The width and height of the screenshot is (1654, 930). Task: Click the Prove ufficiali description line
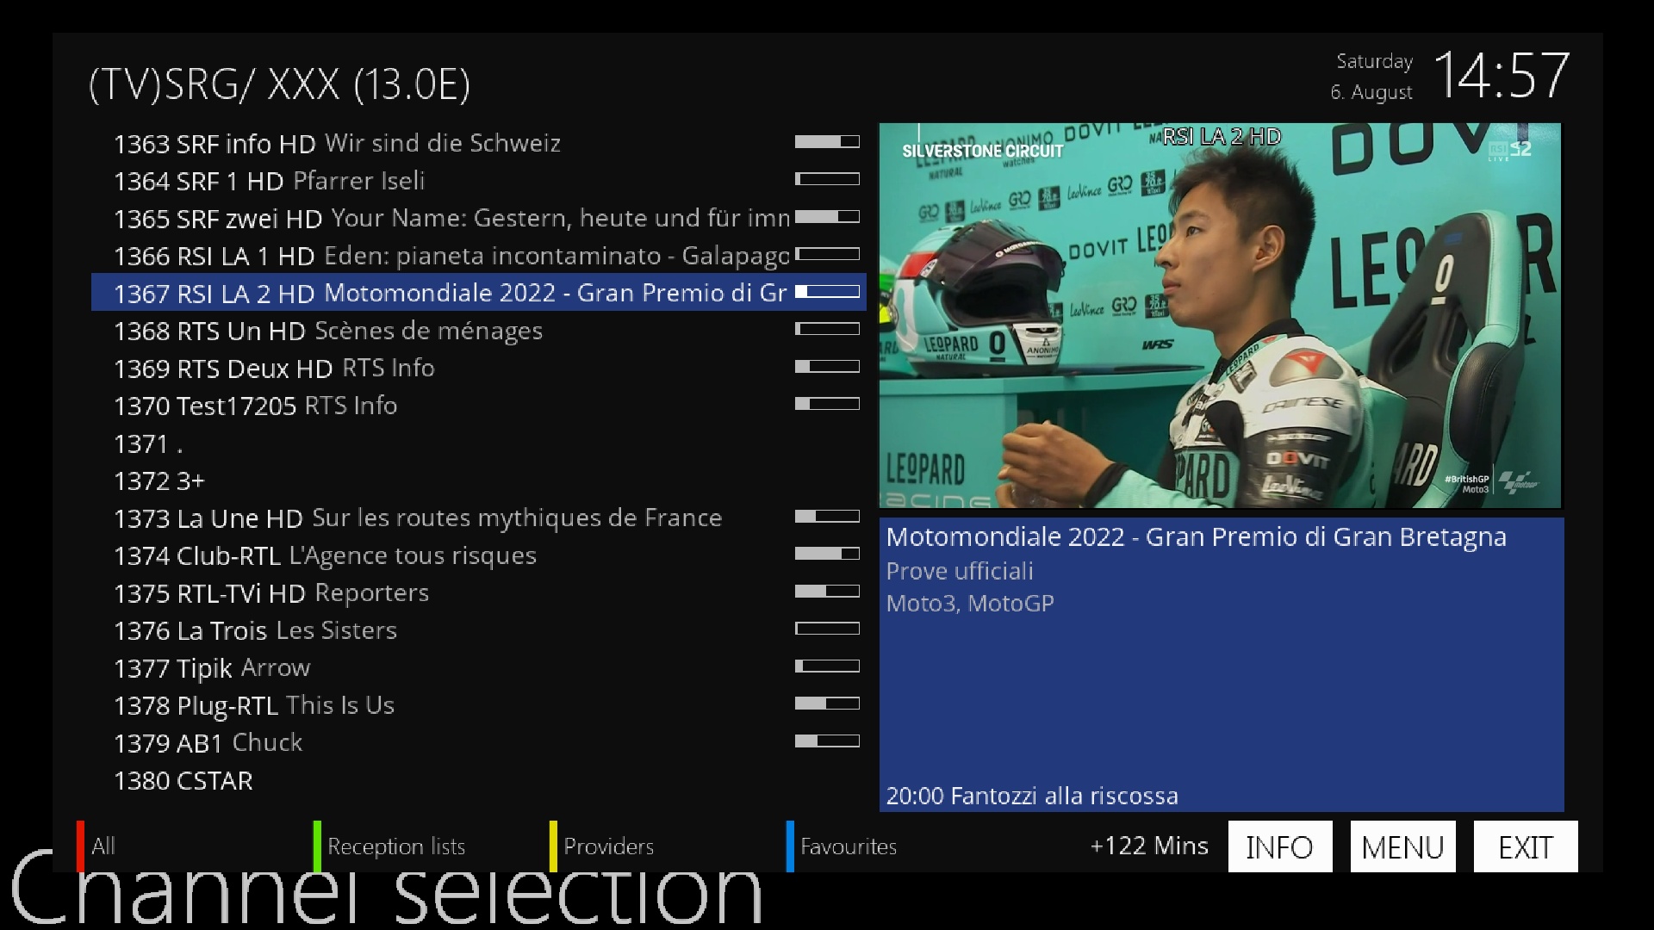[x=960, y=571]
